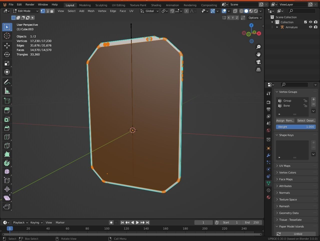This screenshot has height=241, width=320.
Task: Select the Add Cube tool
Action: coord(7,101)
